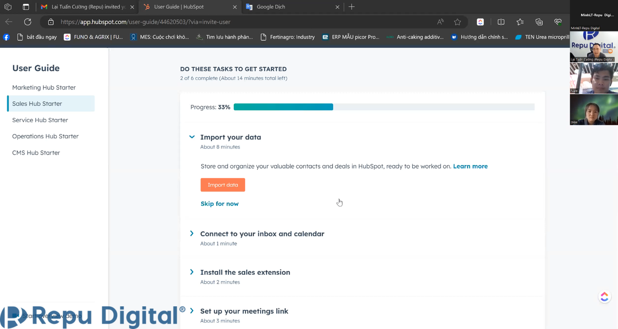Close the Google Dịch tab

coord(337,7)
